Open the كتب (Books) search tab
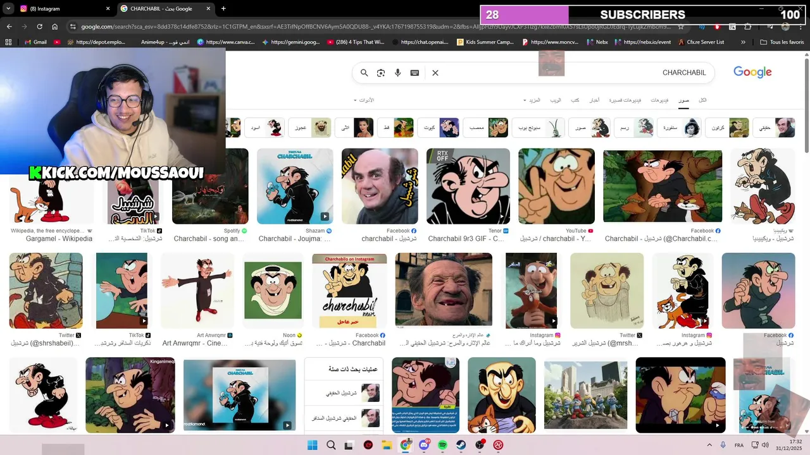The width and height of the screenshot is (810, 455). [x=575, y=100]
